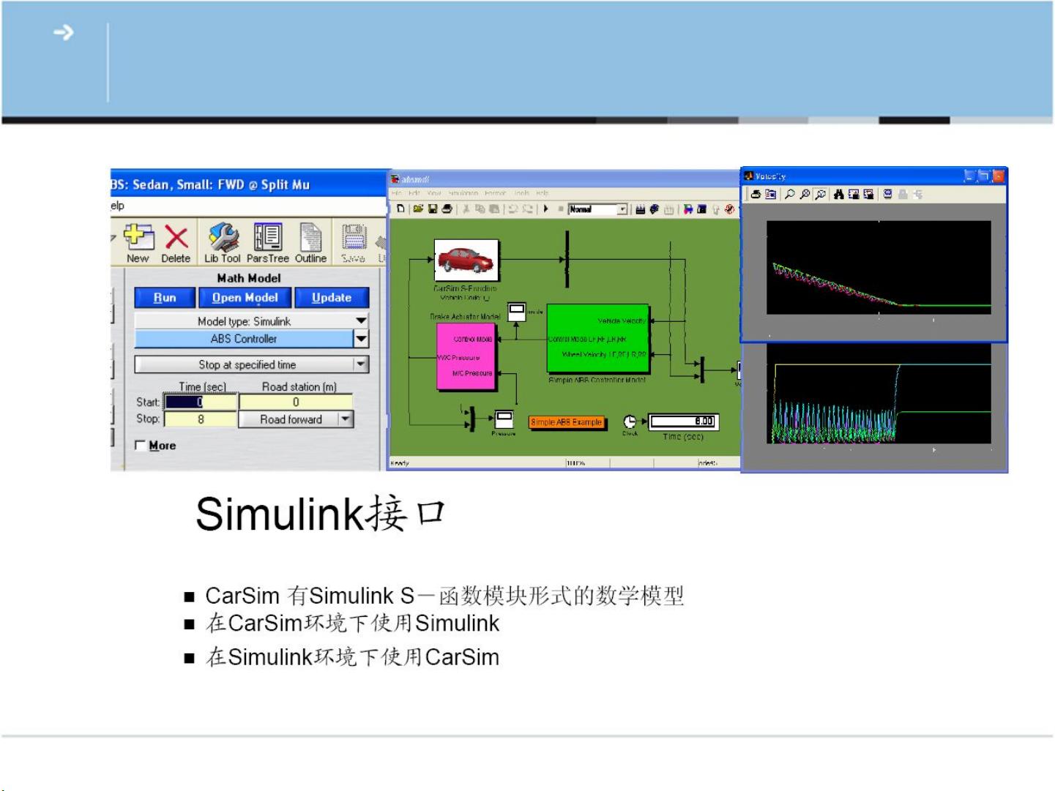This screenshot has width=1055, height=791.
Task: Open the Model type: Simulink dropdown
Action: [x=362, y=320]
